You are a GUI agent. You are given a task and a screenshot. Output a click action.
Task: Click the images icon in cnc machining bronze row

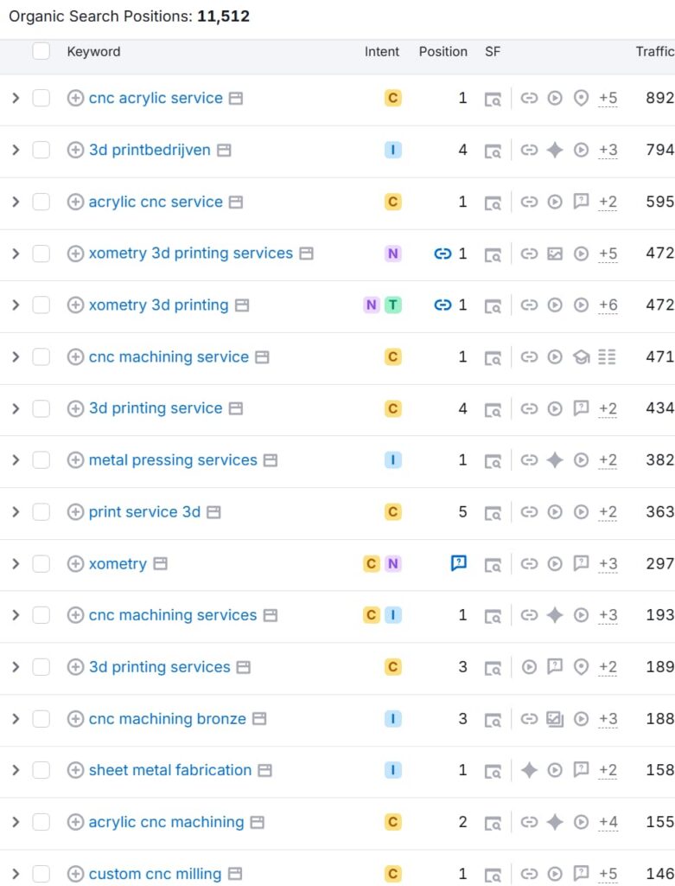[x=555, y=719]
